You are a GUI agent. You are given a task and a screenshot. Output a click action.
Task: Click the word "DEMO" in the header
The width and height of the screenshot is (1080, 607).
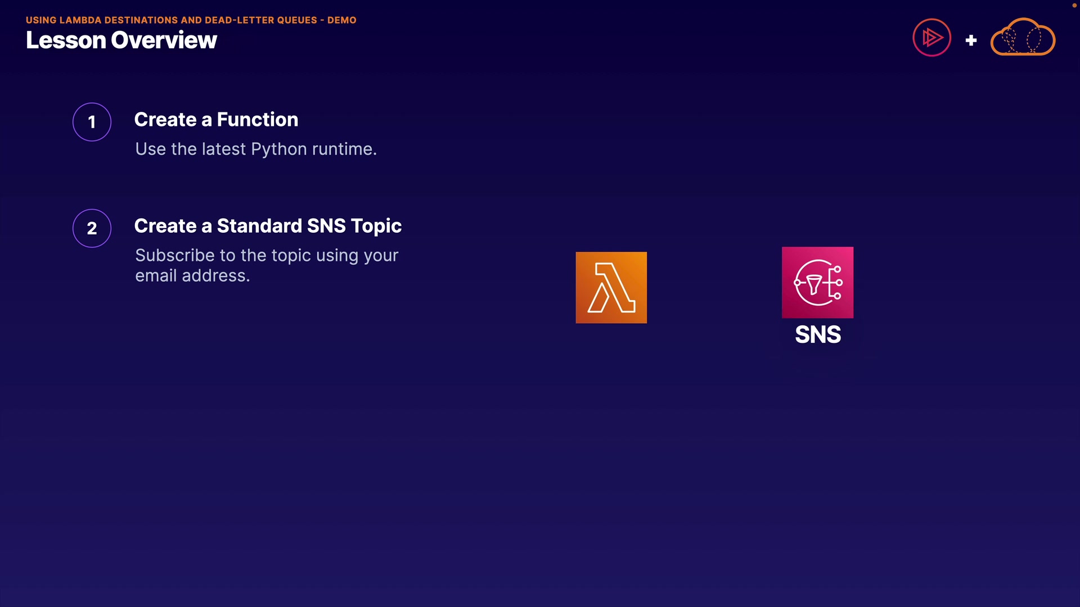342,20
